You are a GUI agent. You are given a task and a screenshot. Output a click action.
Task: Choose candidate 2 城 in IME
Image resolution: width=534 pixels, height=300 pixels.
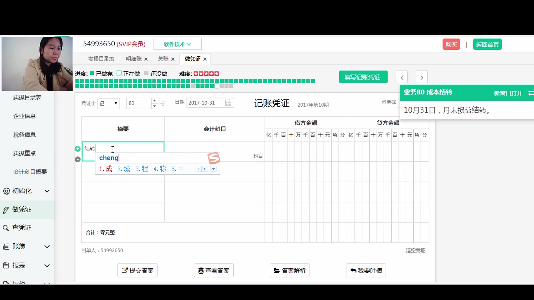click(124, 169)
